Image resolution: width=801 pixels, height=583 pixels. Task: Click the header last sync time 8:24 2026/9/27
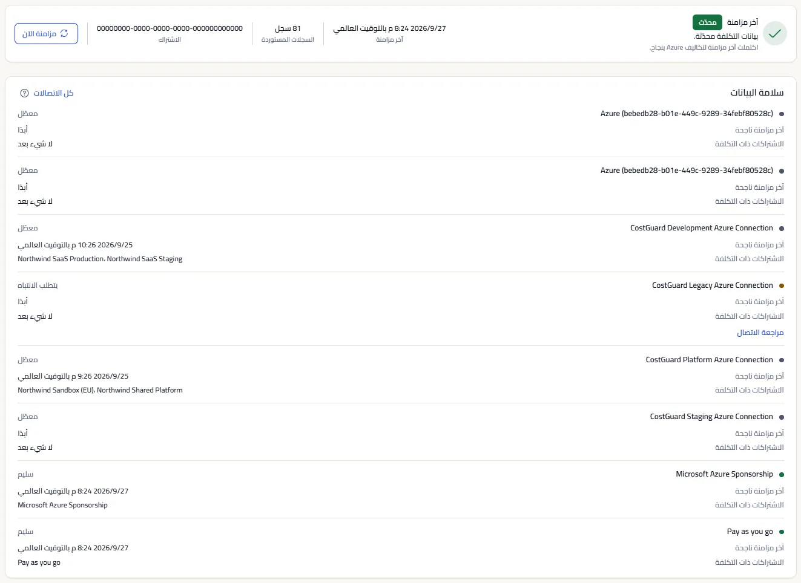point(389,28)
